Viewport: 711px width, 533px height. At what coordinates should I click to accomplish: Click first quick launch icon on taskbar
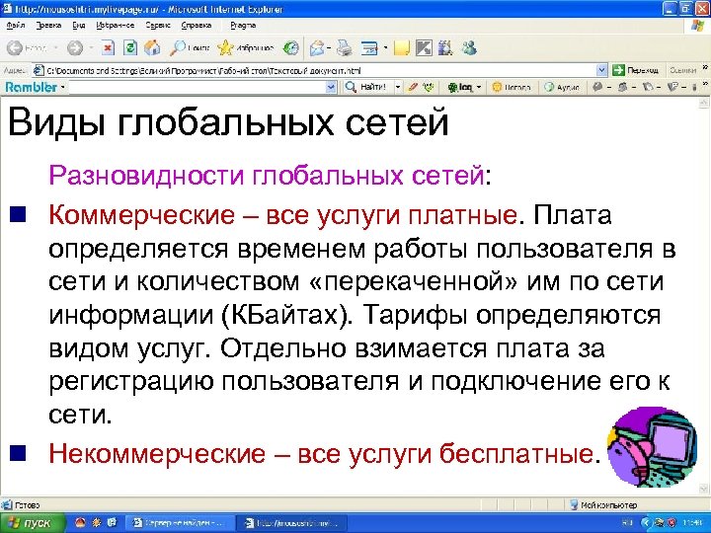tap(80, 523)
